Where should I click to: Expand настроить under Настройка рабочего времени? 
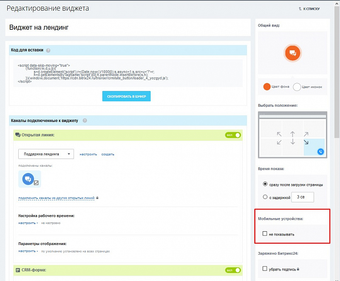tap(28, 223)
